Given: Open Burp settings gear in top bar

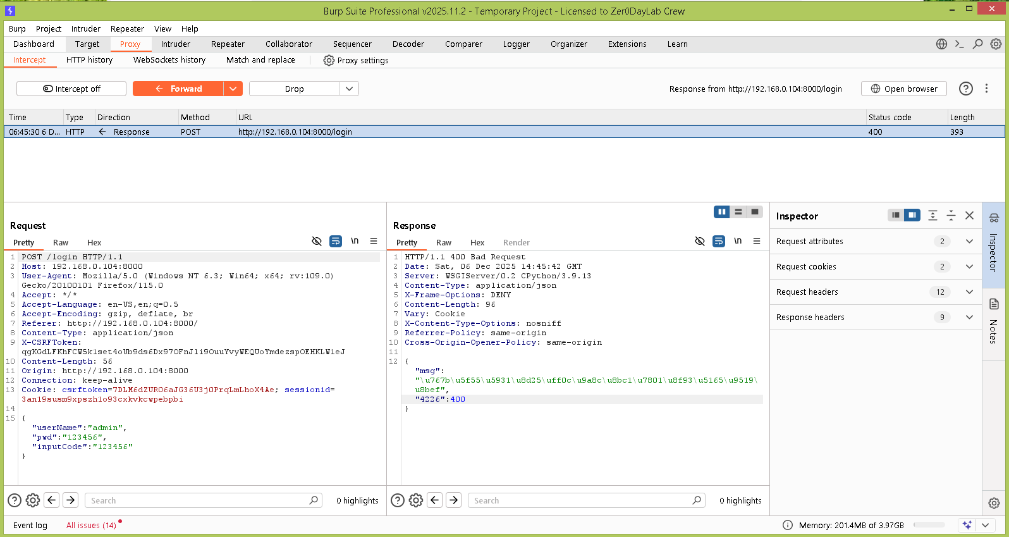Looking at the screenshot, I should coord(996,44).
